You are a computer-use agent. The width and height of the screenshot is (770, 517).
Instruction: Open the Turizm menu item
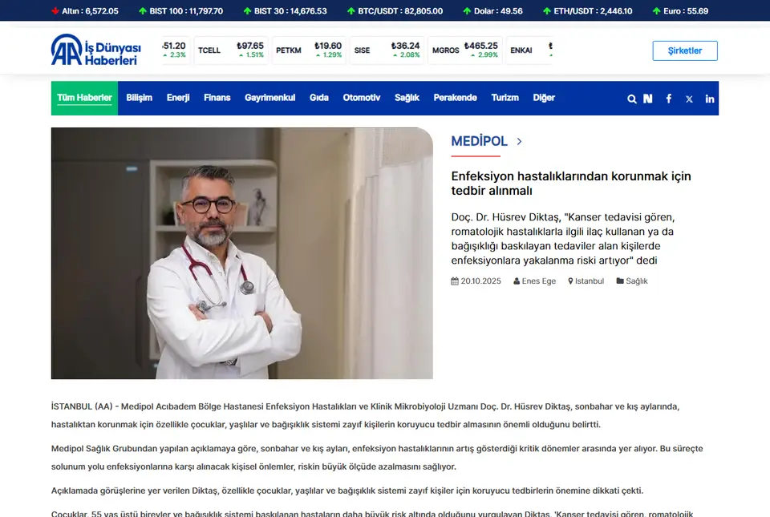[505, 98]
